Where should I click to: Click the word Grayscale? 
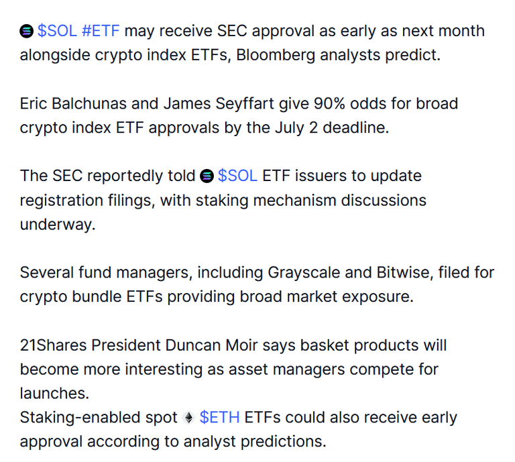tap(304, 273)
